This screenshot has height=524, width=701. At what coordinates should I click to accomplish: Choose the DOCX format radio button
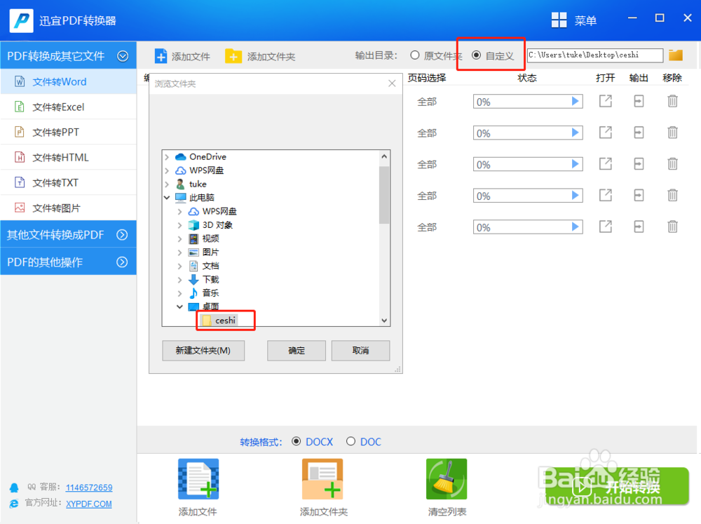tap(296, 441)
